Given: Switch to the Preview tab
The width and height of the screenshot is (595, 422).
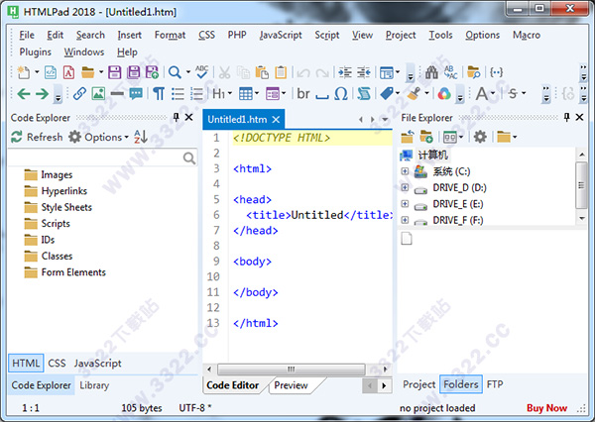Looking at the screenshot, I should pyautogui.click(x=291, y=385).
